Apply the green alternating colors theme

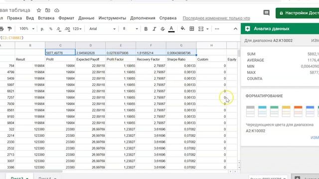(x=274, y=111)
